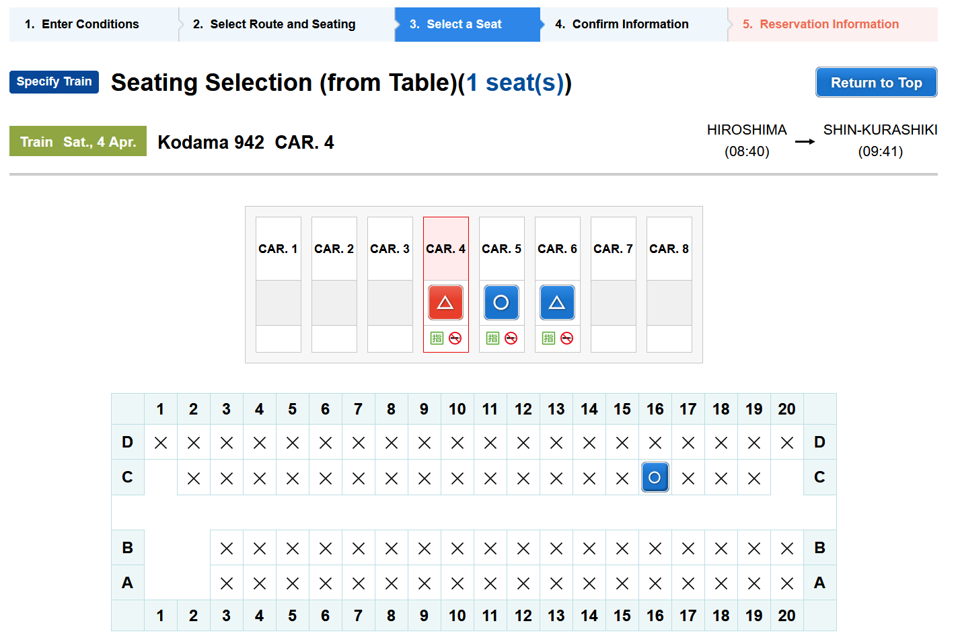Image resolution: width=956 pixels, height=642 pixels.
Task: Click the green reserved-seat icon under CAR. 4
Action: (437, 338)
